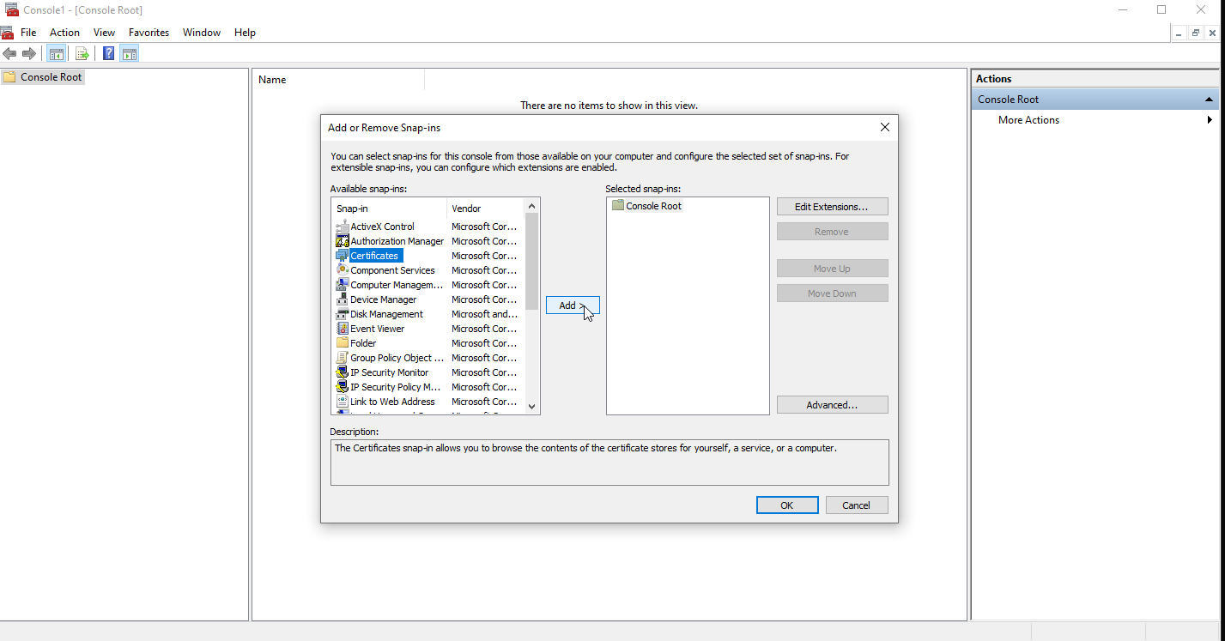Click the IP Security Monitor icon
This screenshot has height=641, width=1225.
pos(343,372)
